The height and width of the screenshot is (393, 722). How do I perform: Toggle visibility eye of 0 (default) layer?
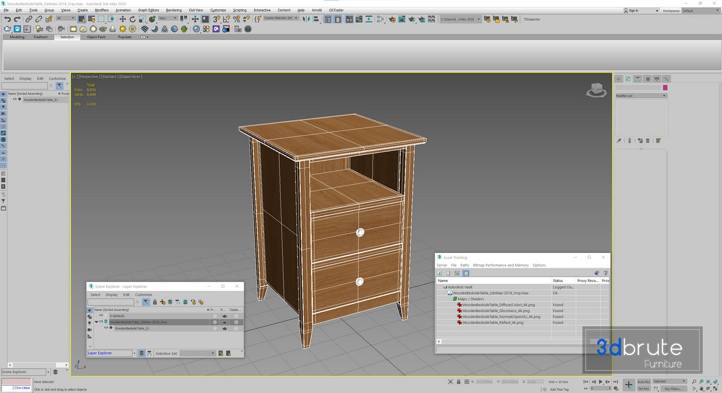[x=101, y=315]
